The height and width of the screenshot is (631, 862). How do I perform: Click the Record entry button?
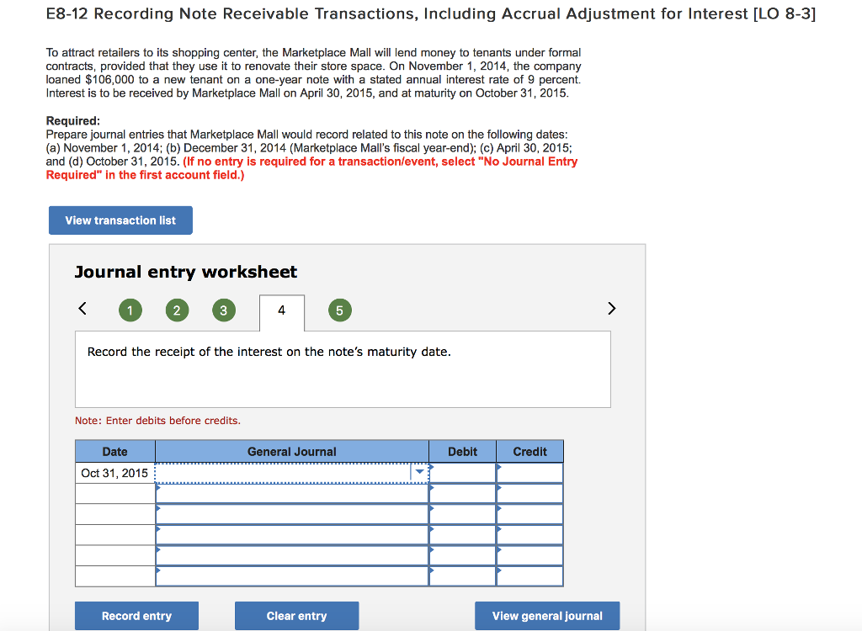[136, 615]
